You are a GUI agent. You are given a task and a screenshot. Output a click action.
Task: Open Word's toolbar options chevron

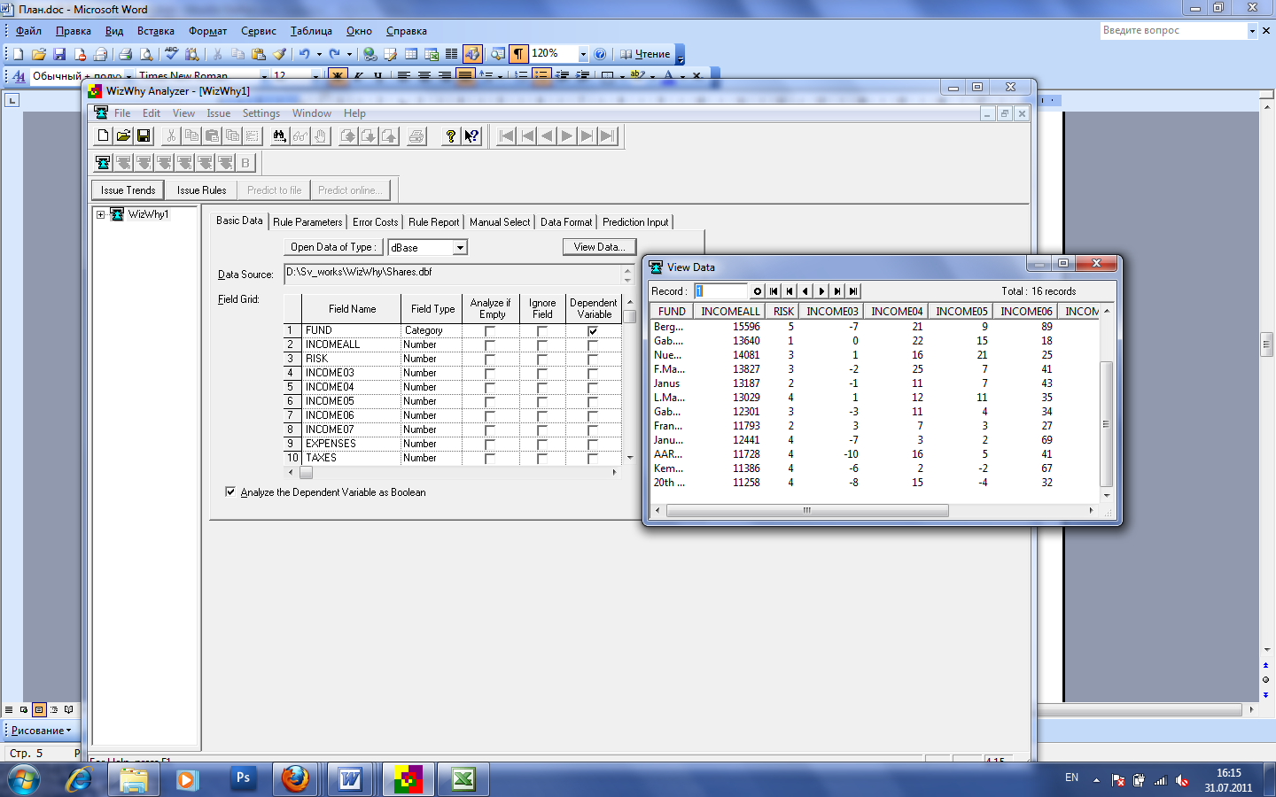[x=681, y=55]
